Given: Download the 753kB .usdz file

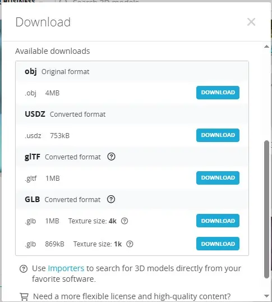Looking at the screenshot, I should 218,135.
